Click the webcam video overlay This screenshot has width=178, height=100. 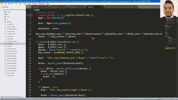pos(169,9)
